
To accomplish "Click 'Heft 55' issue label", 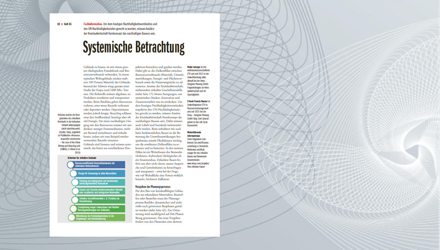I will point(68,24).
